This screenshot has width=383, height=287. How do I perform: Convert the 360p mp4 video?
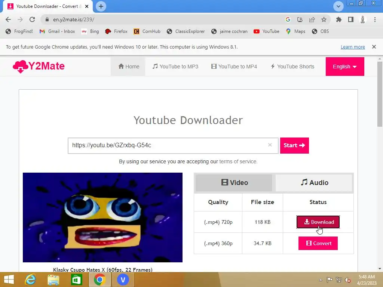click(x=318, y=243)
